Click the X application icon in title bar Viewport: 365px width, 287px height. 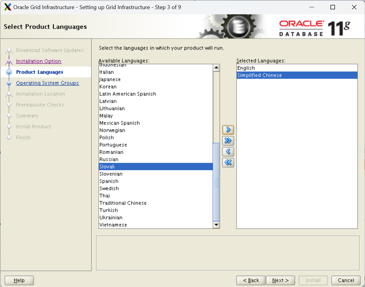coord(8,7)
